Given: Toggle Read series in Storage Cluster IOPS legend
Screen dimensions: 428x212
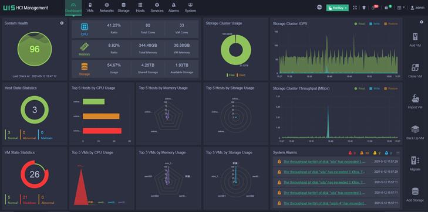Looking at the screenshot, I should point(360,24).
